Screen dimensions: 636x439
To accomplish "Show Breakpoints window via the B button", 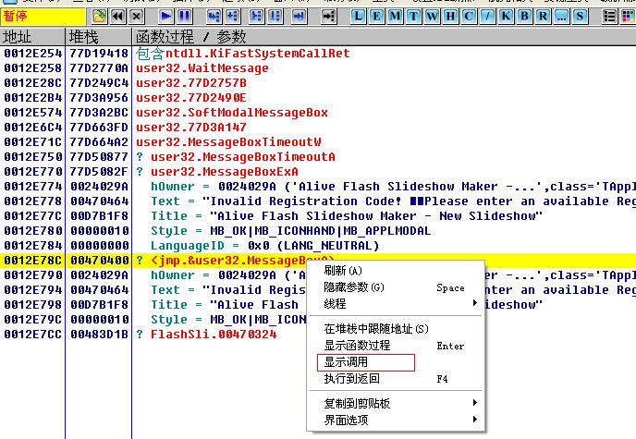I will [522, 16].
